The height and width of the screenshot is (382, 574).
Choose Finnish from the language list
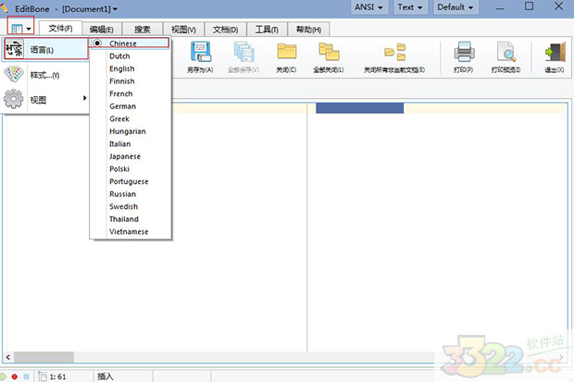pyautogui.click(x=131, y=80)
